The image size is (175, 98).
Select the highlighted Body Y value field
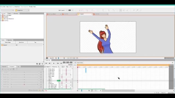pyautogui.click(x=59, y=81)
